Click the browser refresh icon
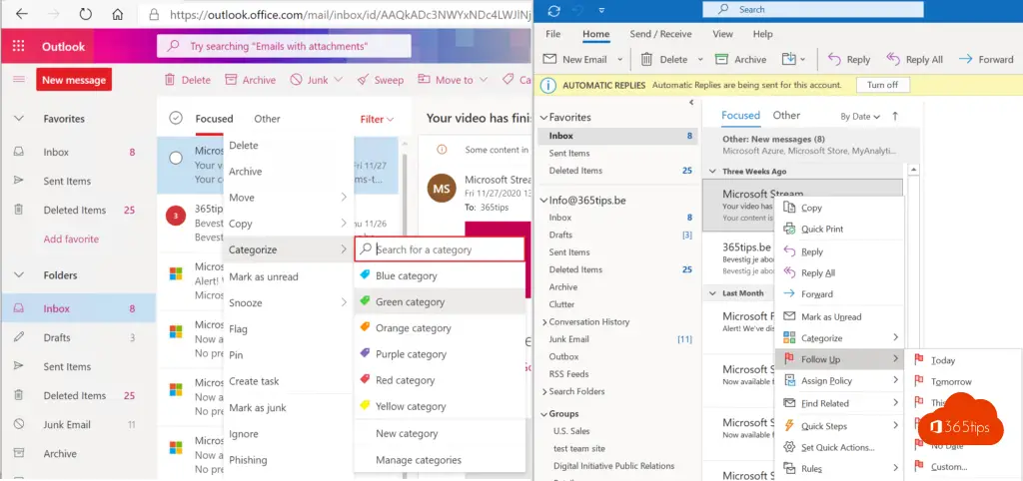The height and width of the screenshot is (481, 1023). tap(85, 15)
